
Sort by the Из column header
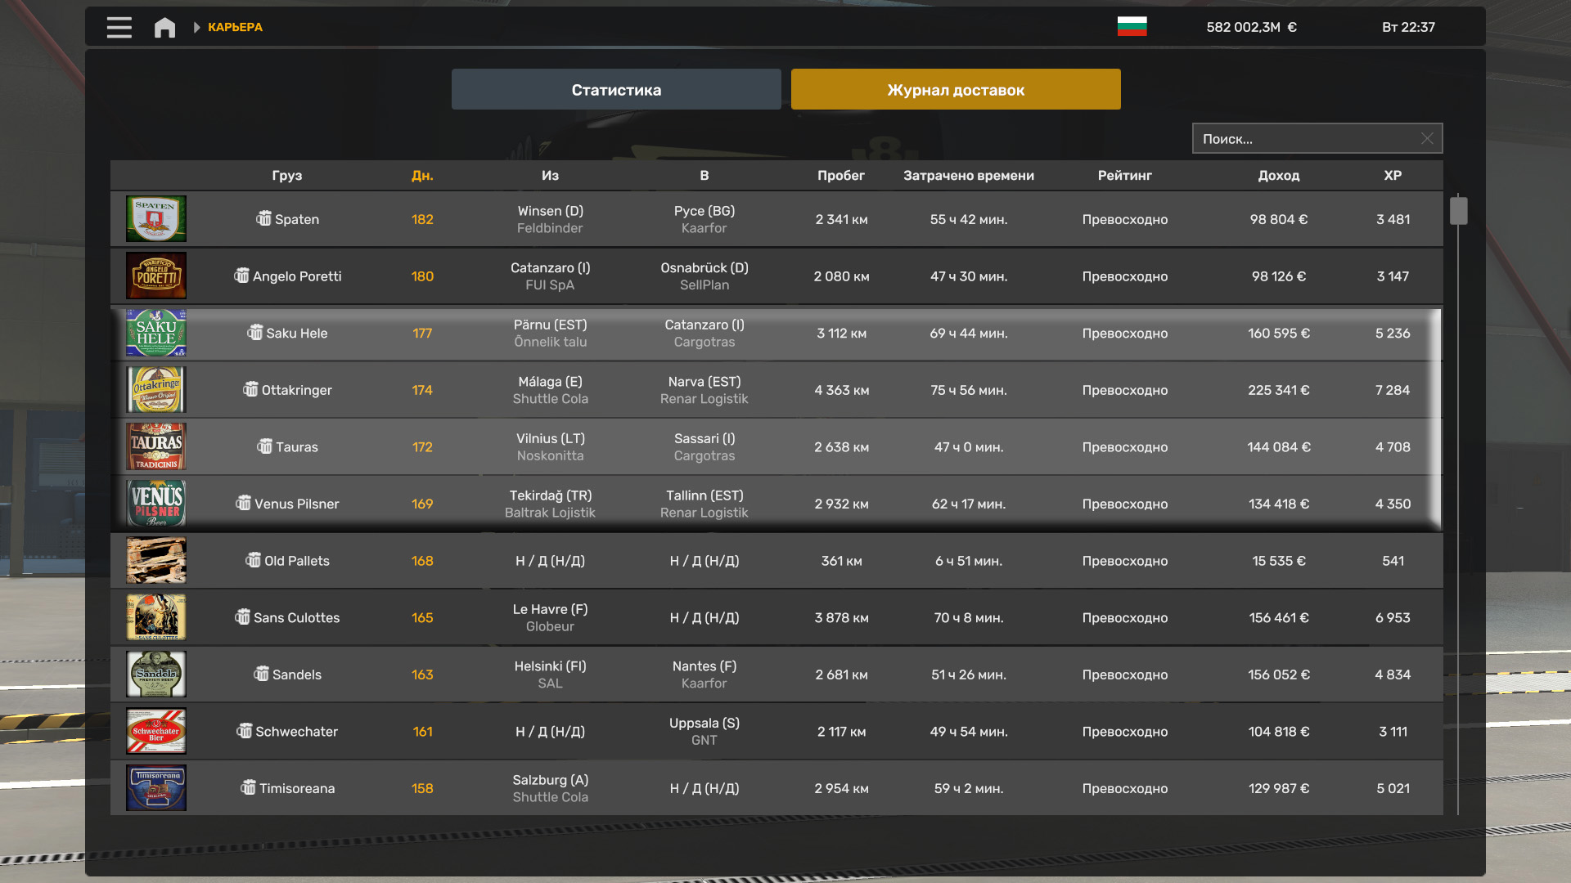click(550, 175)
